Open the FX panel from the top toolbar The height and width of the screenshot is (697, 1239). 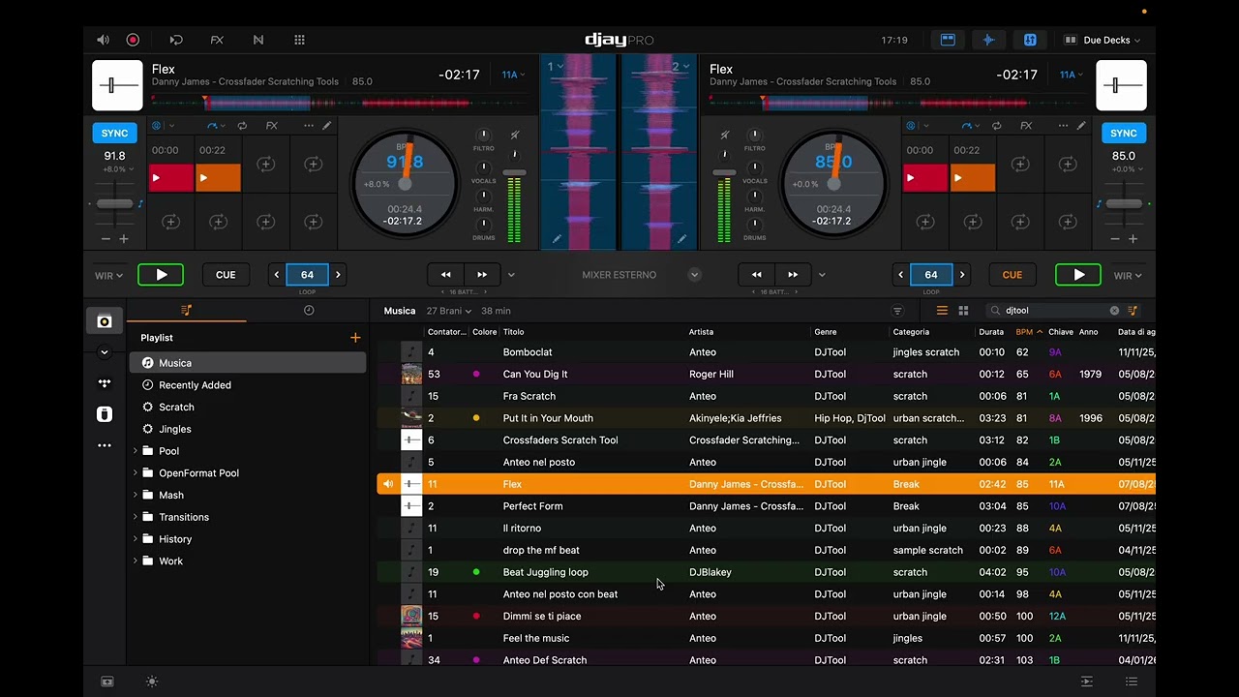(x=217, y=40)
